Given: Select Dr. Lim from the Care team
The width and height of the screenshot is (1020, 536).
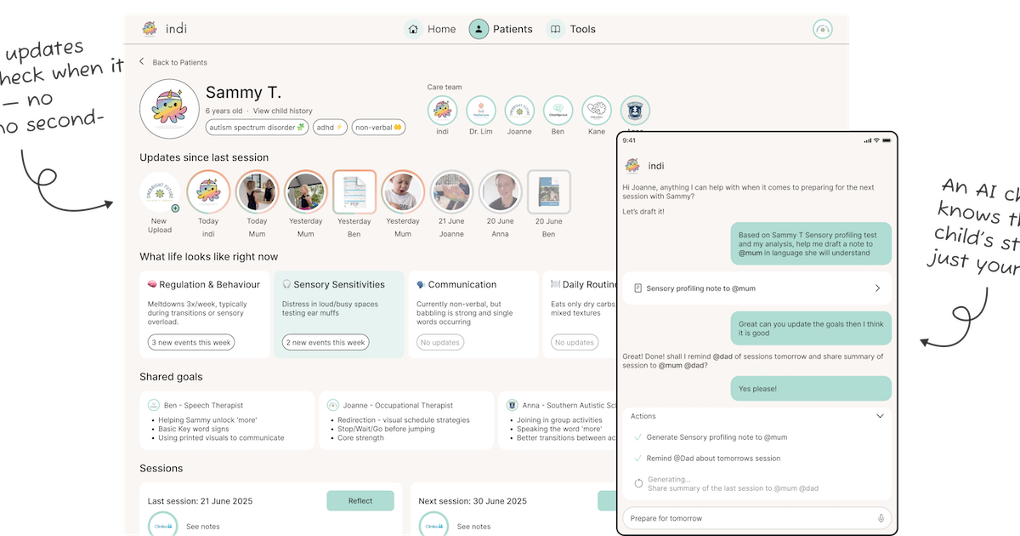Looking at the screenshot, I should tap(481, 111).
